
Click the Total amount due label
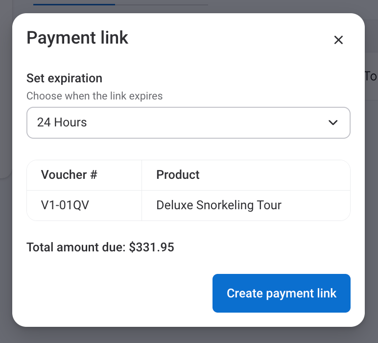click(76, 247)
